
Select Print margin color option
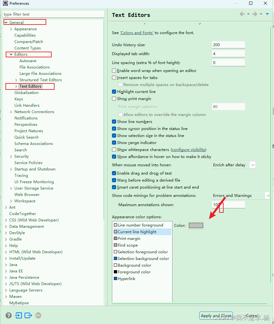(127, 238)
